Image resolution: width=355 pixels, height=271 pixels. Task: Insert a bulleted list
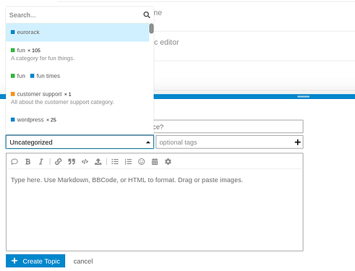coord(115,162)
